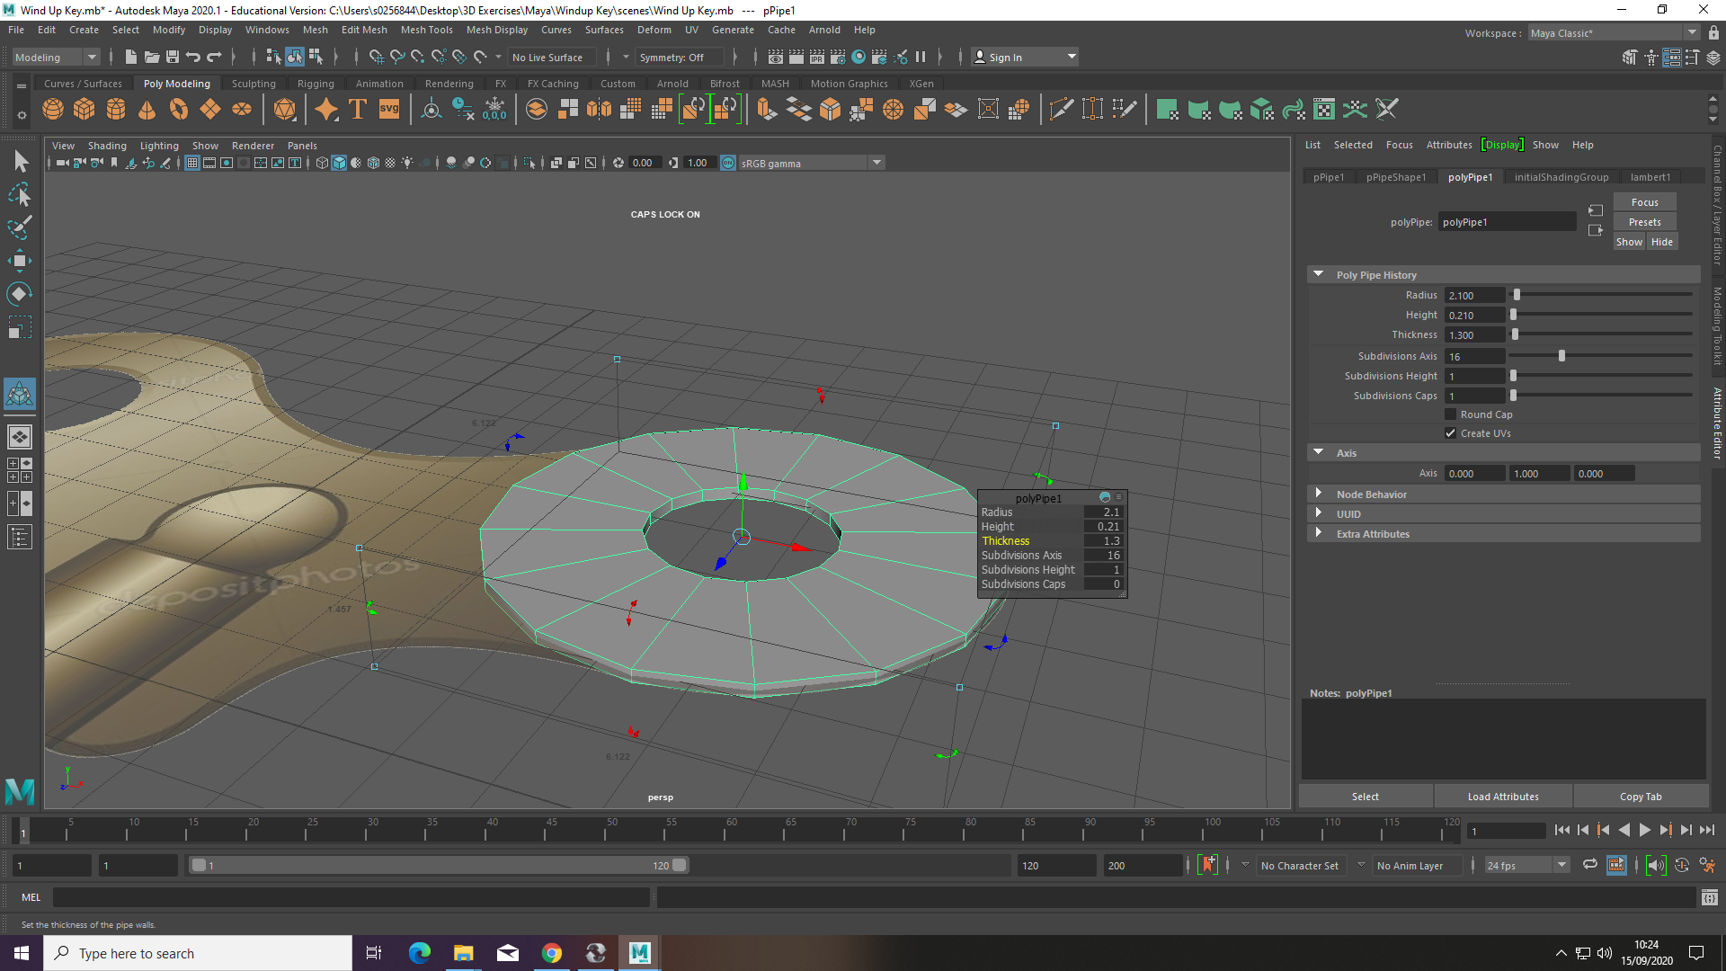Select the SVG tool on shelf
The height and width of the screenshot is (971, 1726).
389,110
